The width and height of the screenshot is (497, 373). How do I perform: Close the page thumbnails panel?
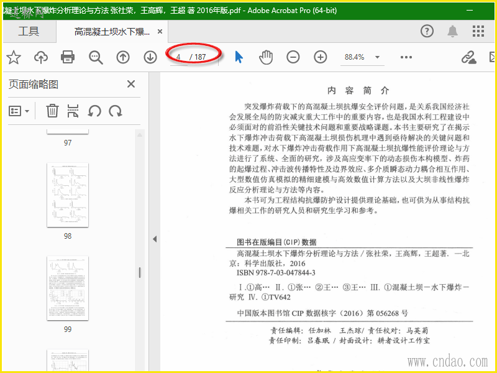(131, 84)
